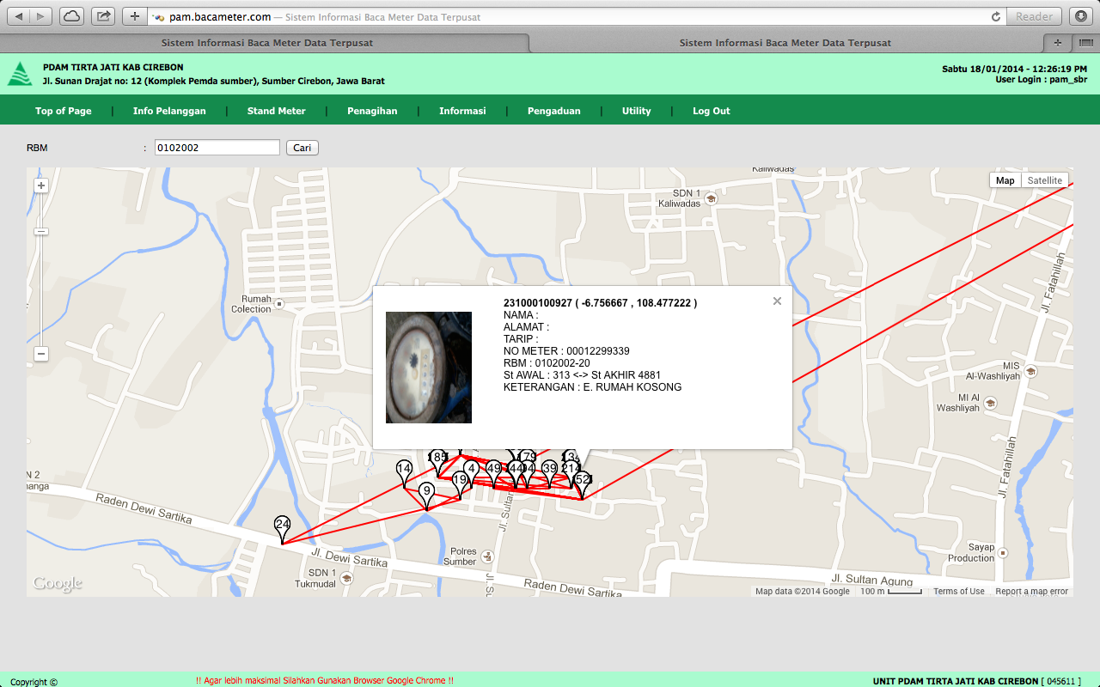1100x687 pixels.
Task: Click map marker 52 near Jl. Sultan Agung
Action: 583,481
